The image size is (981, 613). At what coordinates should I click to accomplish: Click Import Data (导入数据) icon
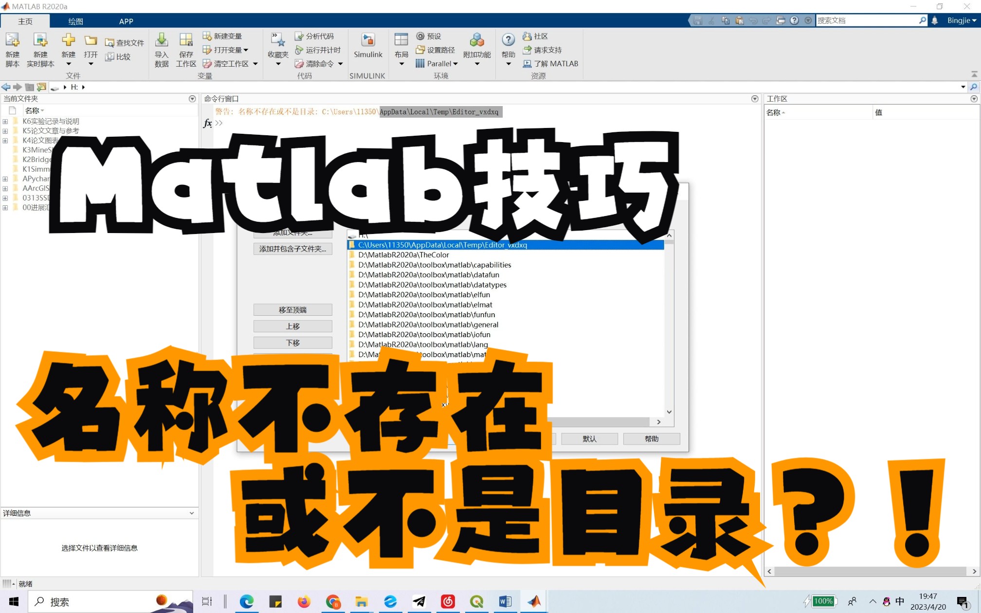162,40
